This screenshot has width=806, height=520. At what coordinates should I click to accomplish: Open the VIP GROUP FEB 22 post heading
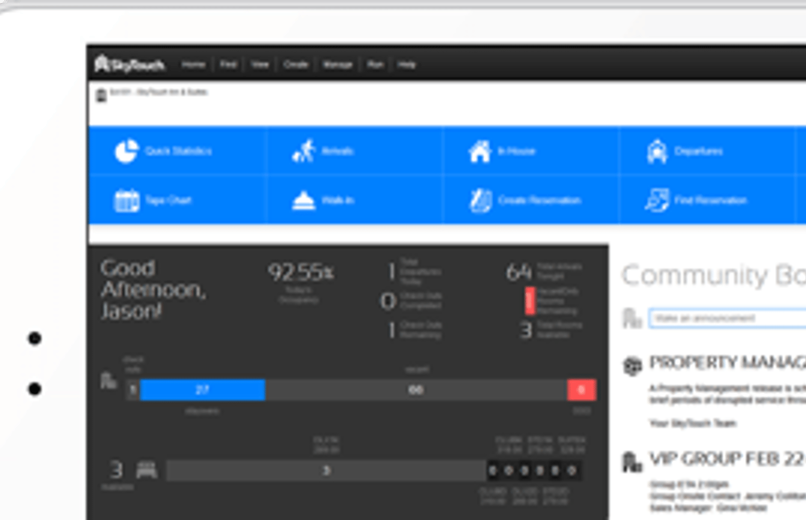pyautogui.click(x=727, y=459)
